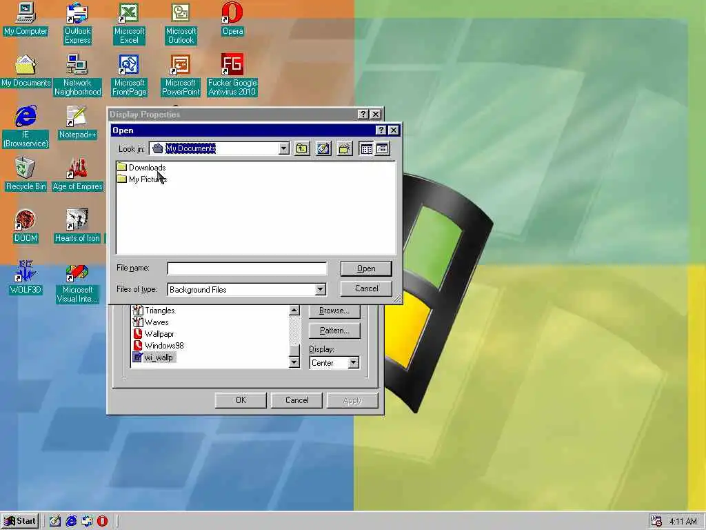Select the My Pictures folder
Screen dimensions: 706x530
pyautogui.click(x=142, y=179)
